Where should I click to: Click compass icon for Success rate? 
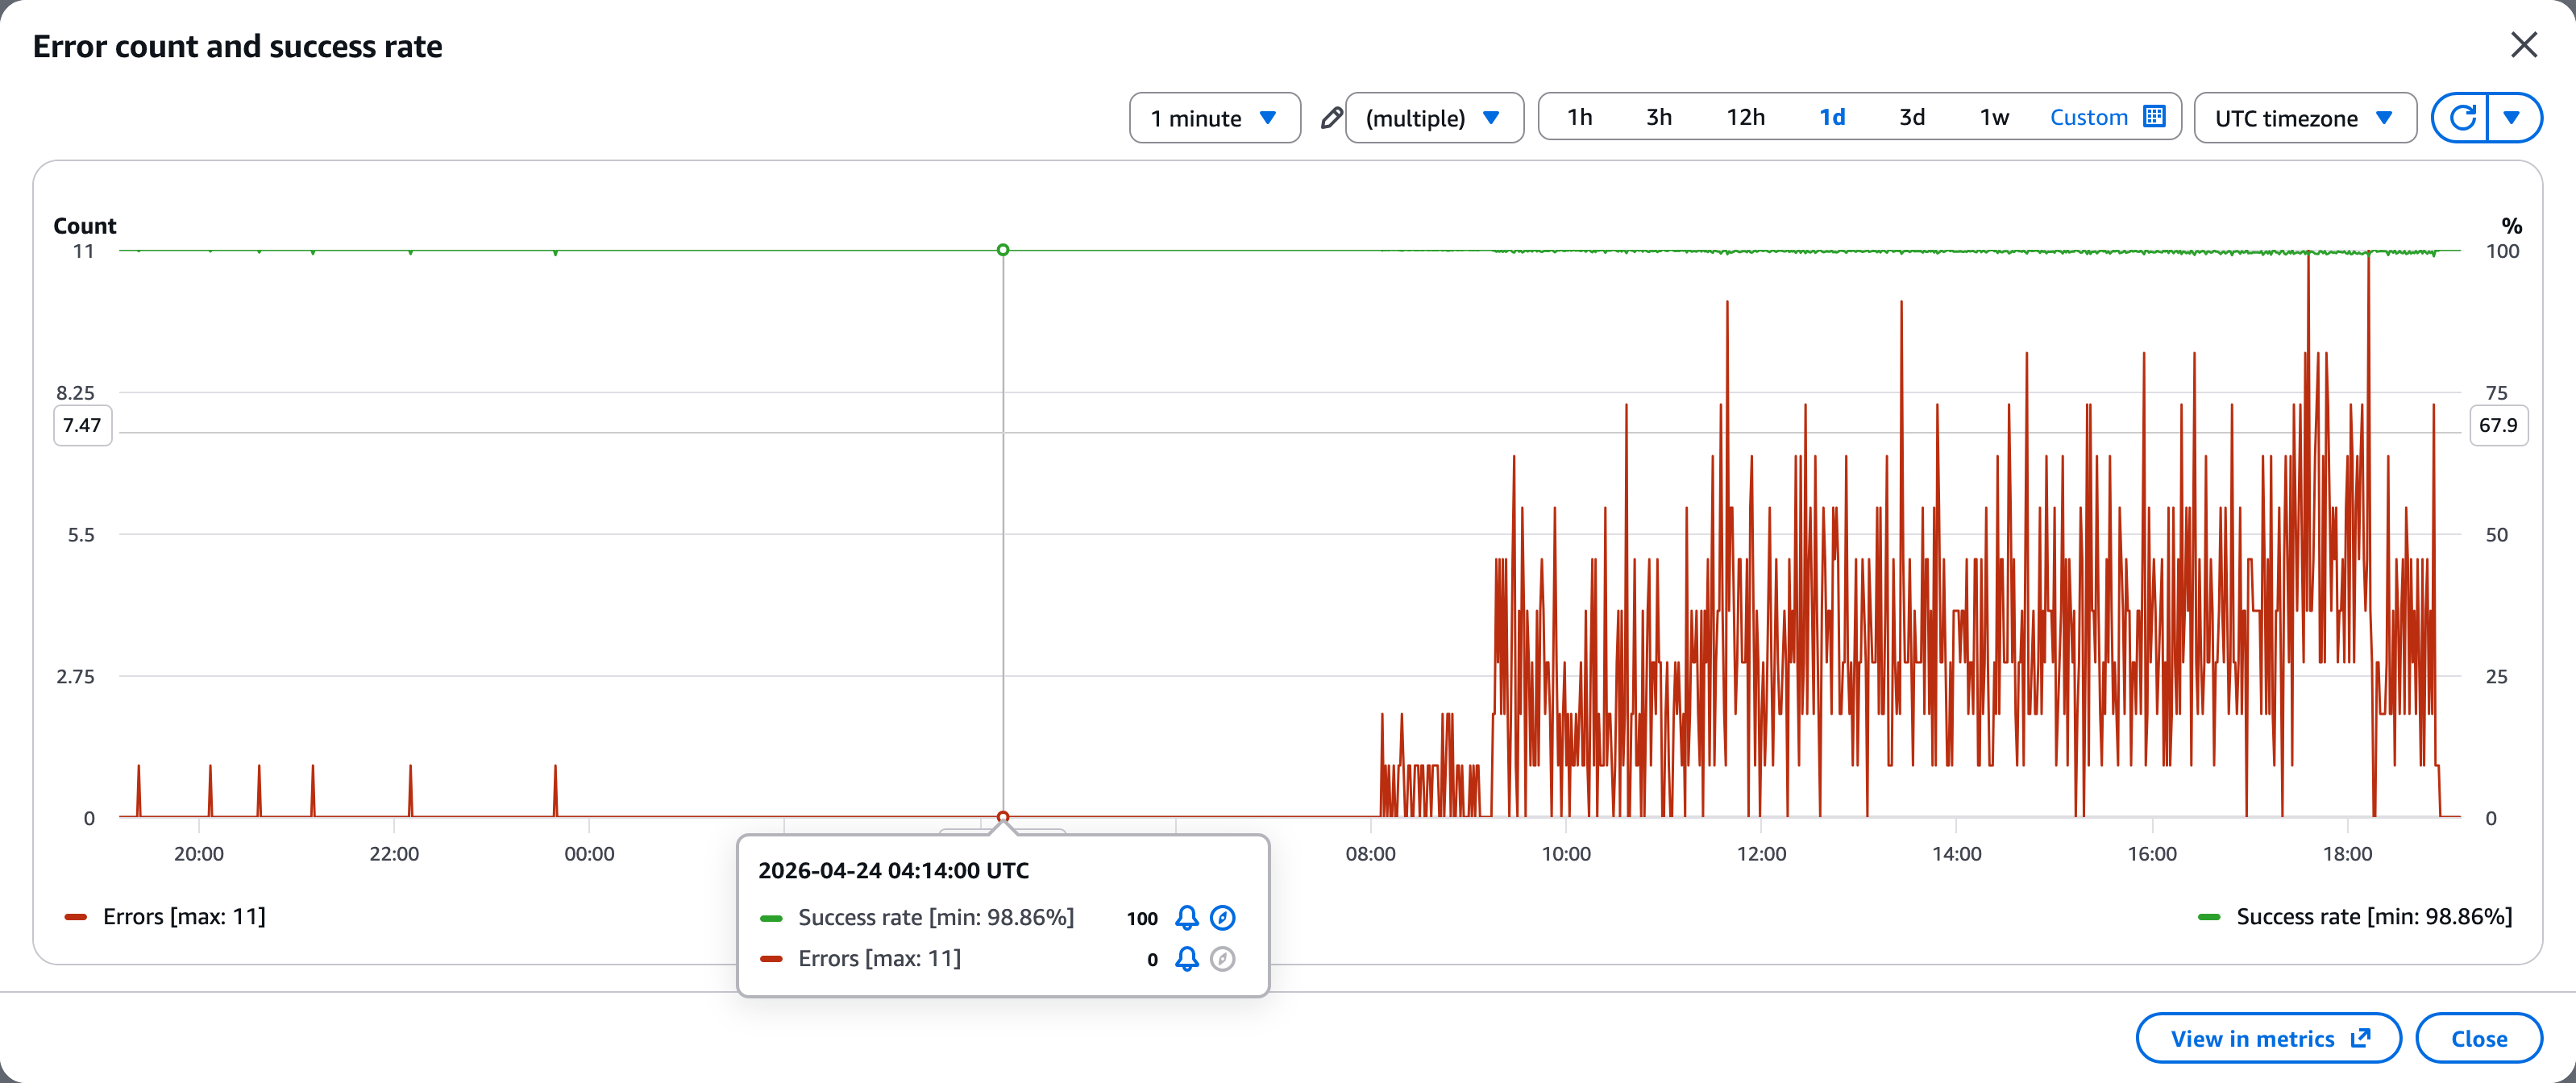click(1222, 918)
